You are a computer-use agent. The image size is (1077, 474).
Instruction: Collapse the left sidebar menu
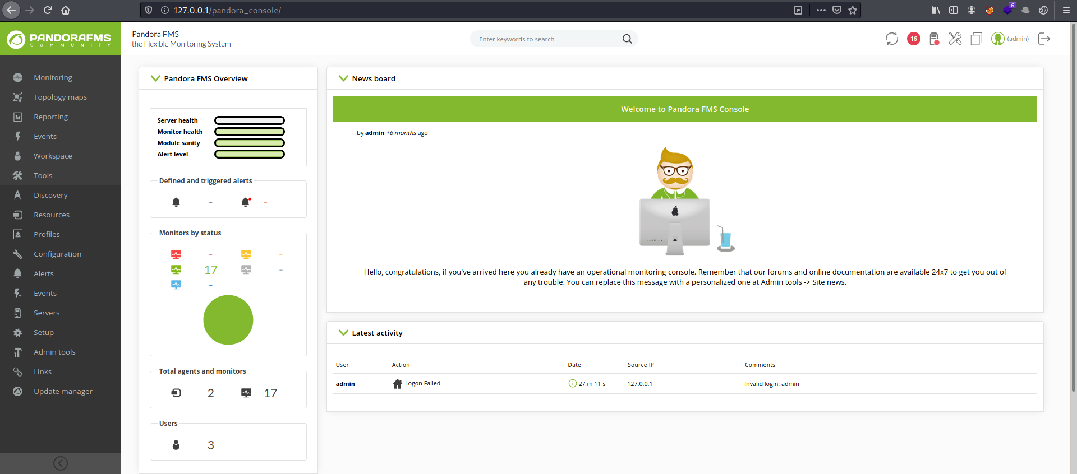click(60, 463)
